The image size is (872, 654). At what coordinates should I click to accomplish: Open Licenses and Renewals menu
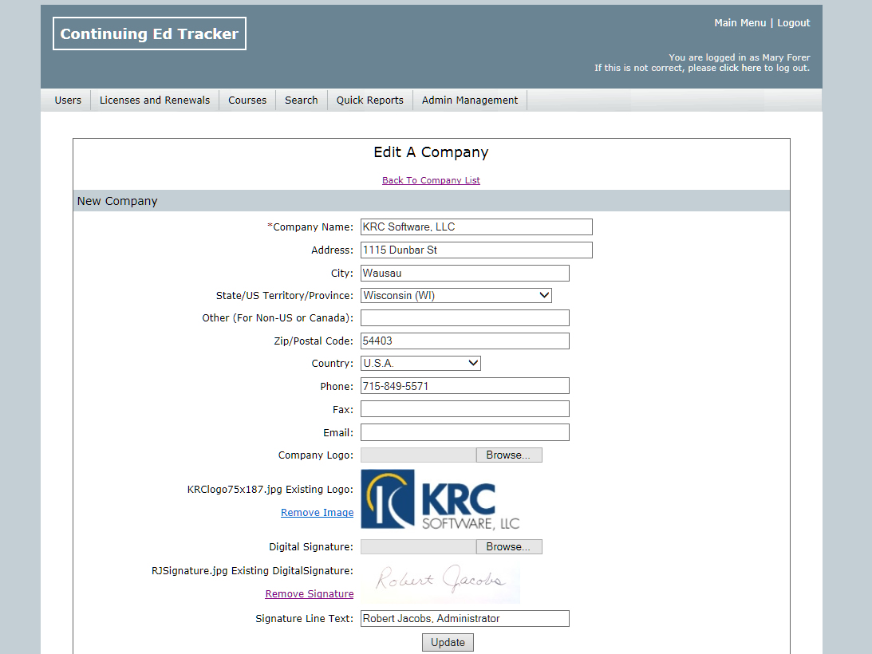155,100
